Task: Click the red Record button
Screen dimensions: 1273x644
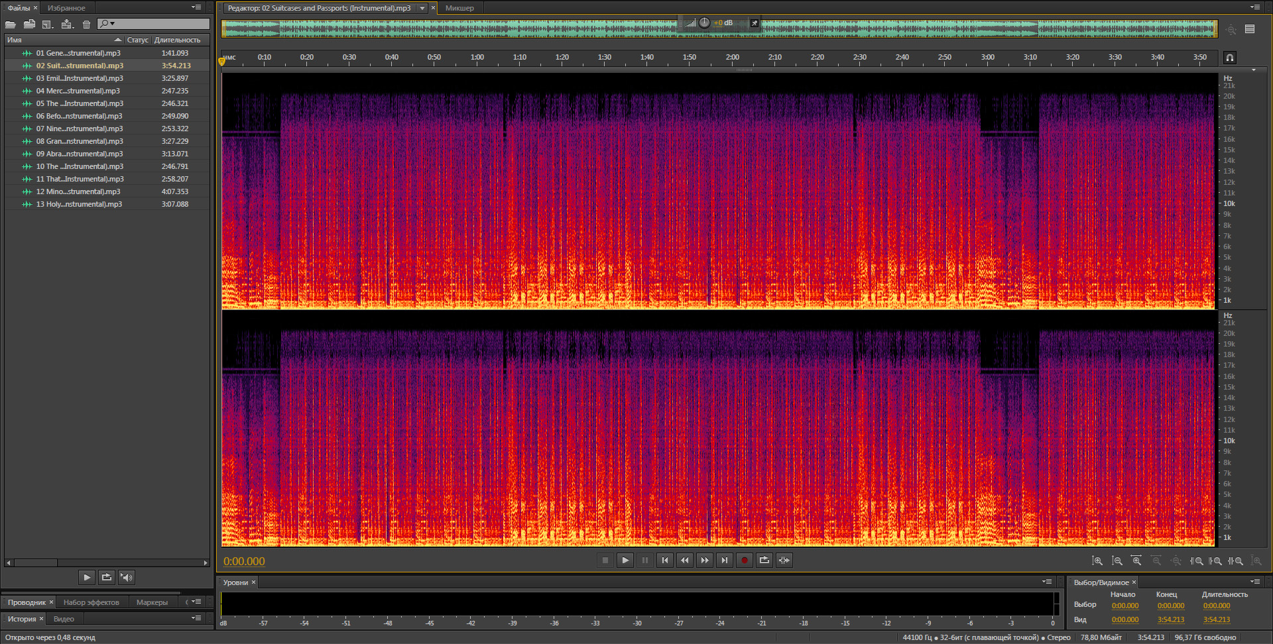Action: (x=745, y=561)
